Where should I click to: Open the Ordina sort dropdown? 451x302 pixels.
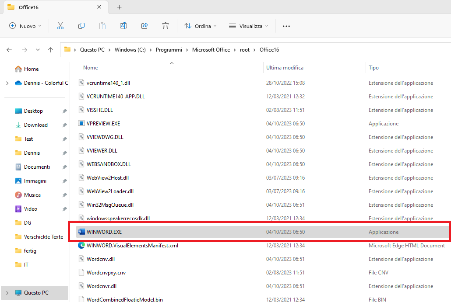pos(200,26)
